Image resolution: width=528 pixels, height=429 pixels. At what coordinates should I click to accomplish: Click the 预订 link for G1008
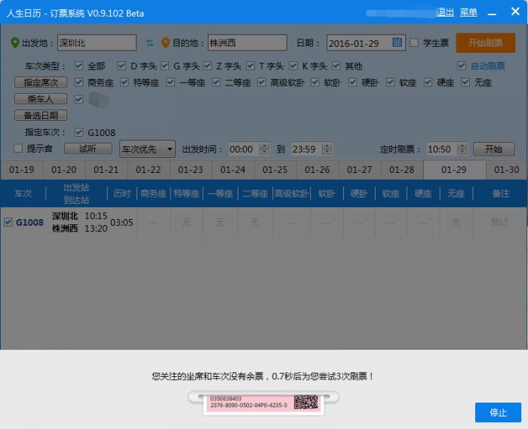[499, 222]
